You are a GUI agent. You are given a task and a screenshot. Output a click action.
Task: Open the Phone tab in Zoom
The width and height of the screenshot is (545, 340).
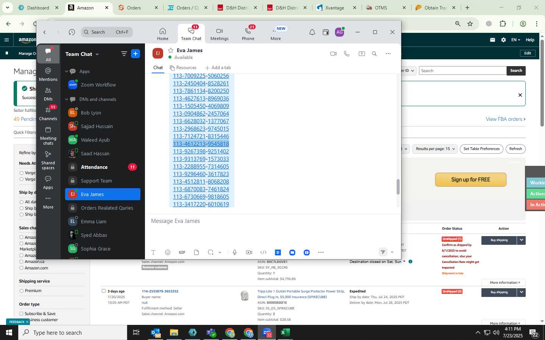(x=248, y=34)
